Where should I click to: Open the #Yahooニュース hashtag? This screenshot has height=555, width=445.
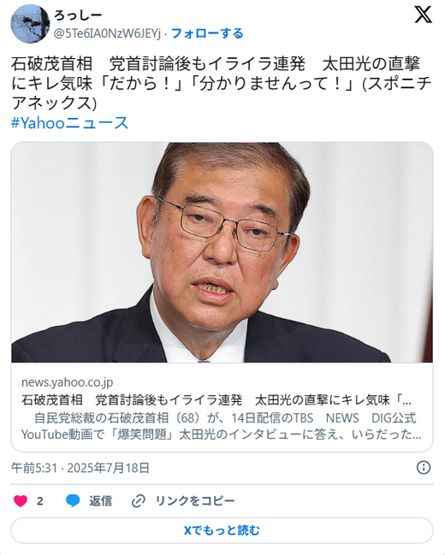coord(69,123)
